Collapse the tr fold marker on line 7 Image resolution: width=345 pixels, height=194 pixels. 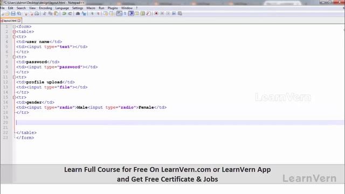tap(15, 57)
